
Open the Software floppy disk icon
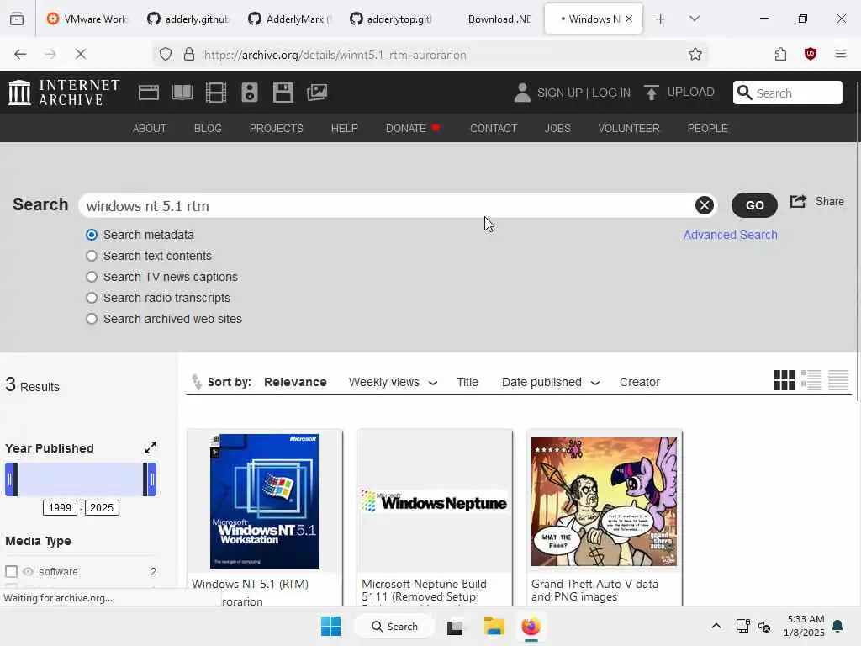click(283, 93)
